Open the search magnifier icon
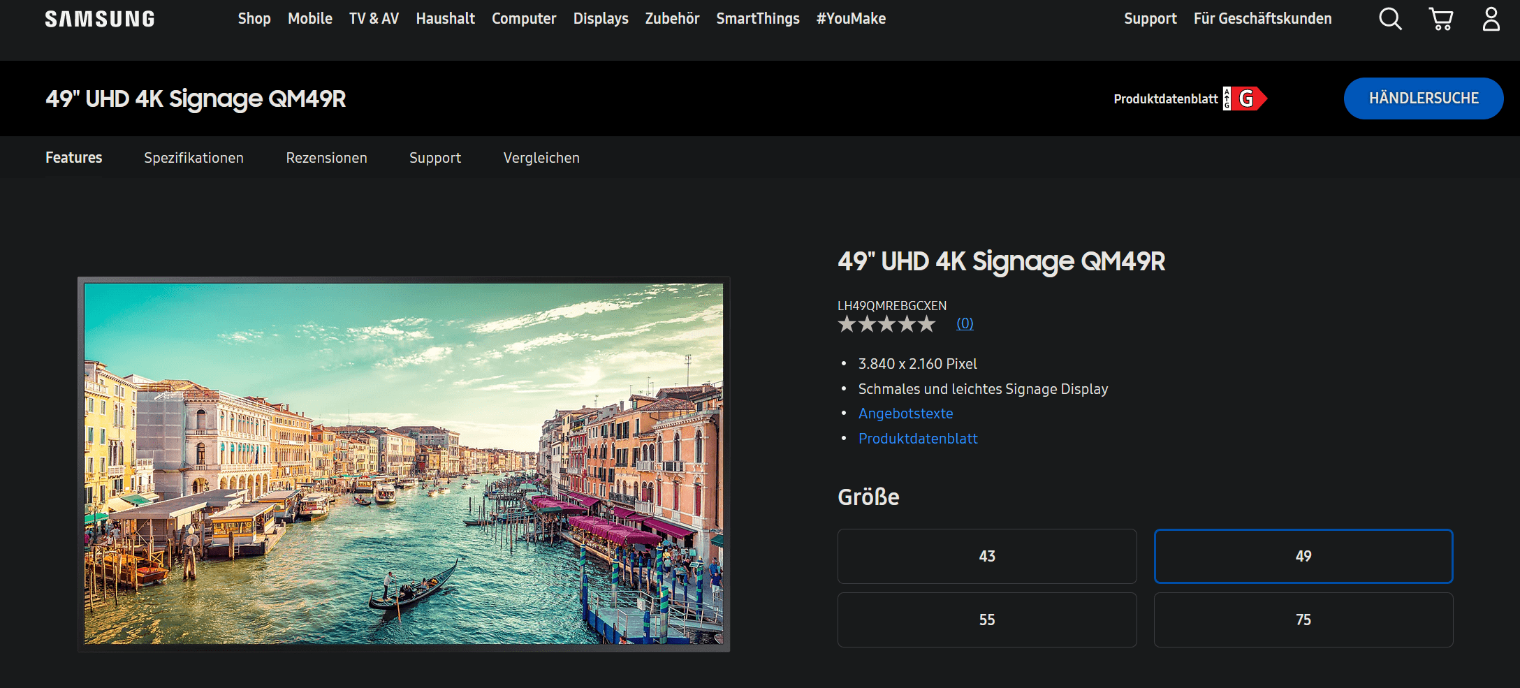 tap(1390, 19)
